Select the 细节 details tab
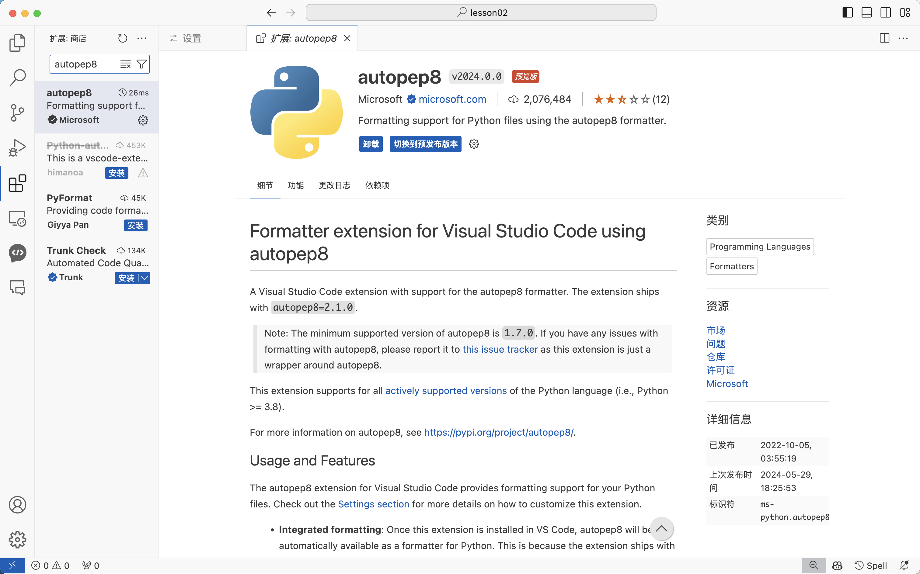 (265, 185)
